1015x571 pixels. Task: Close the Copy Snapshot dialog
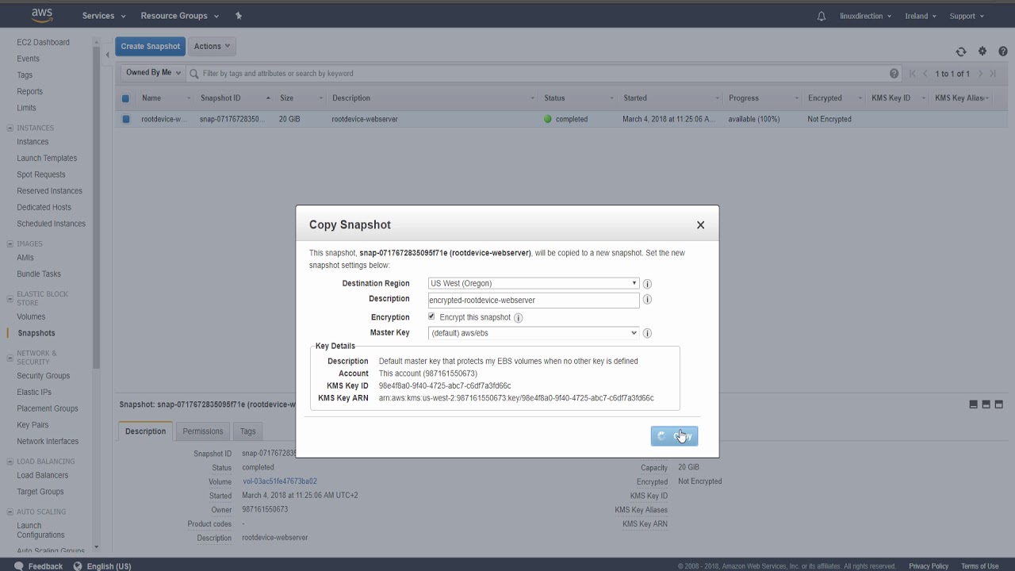coord(700,225)
